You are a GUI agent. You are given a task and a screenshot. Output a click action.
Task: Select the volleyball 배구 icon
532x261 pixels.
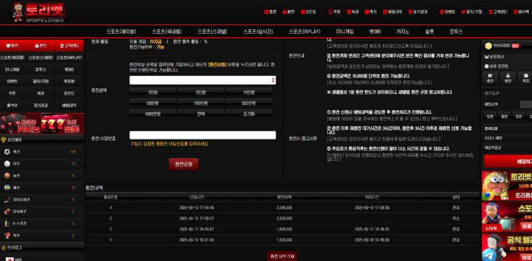tap(7, 187)
